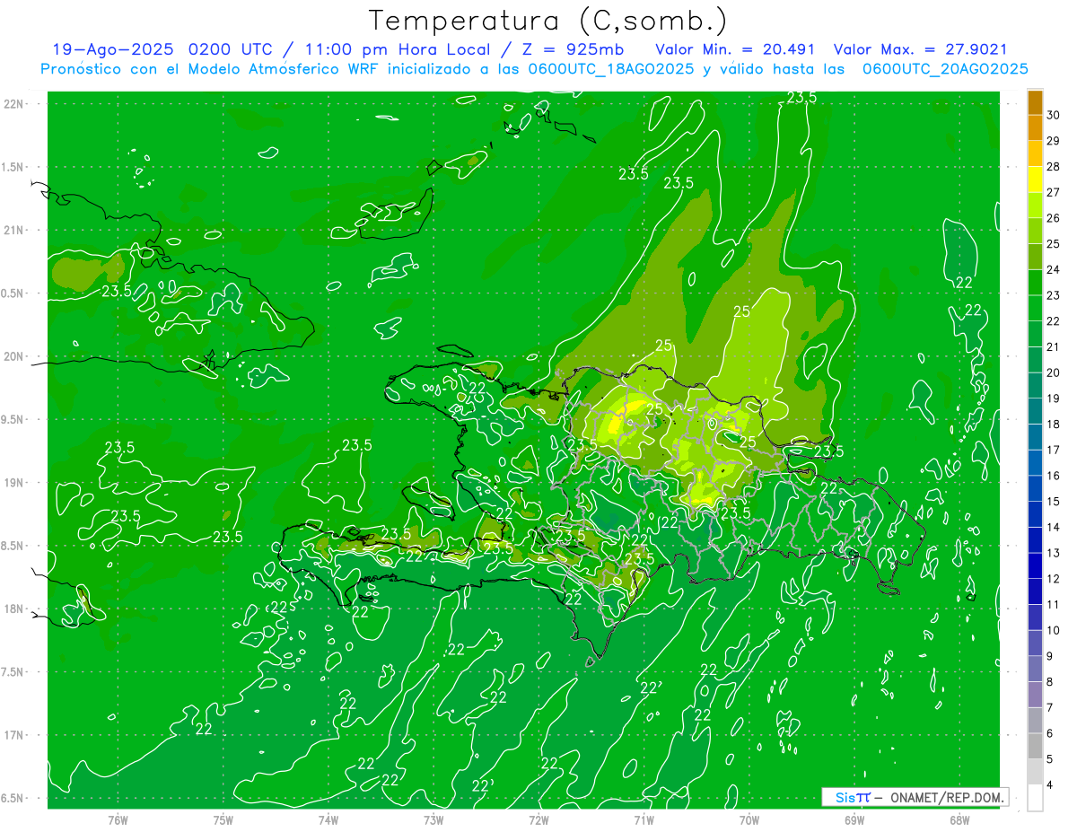The height and width of the screenshot is (832, 1077).
Task: Click the legend scale number '6'
Action: pyautogui.click(x=1051, y=734)
